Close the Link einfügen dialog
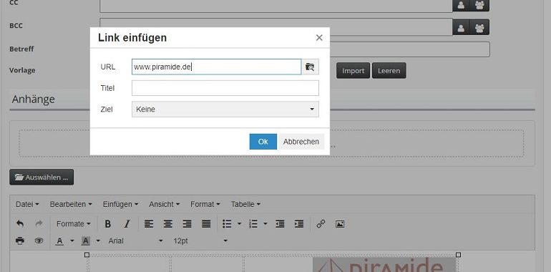 pos(319,38)
